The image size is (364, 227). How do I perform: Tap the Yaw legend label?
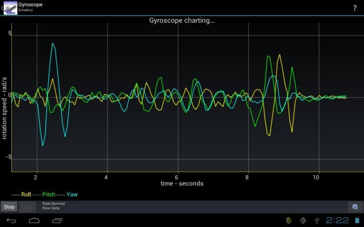point(72,194)
